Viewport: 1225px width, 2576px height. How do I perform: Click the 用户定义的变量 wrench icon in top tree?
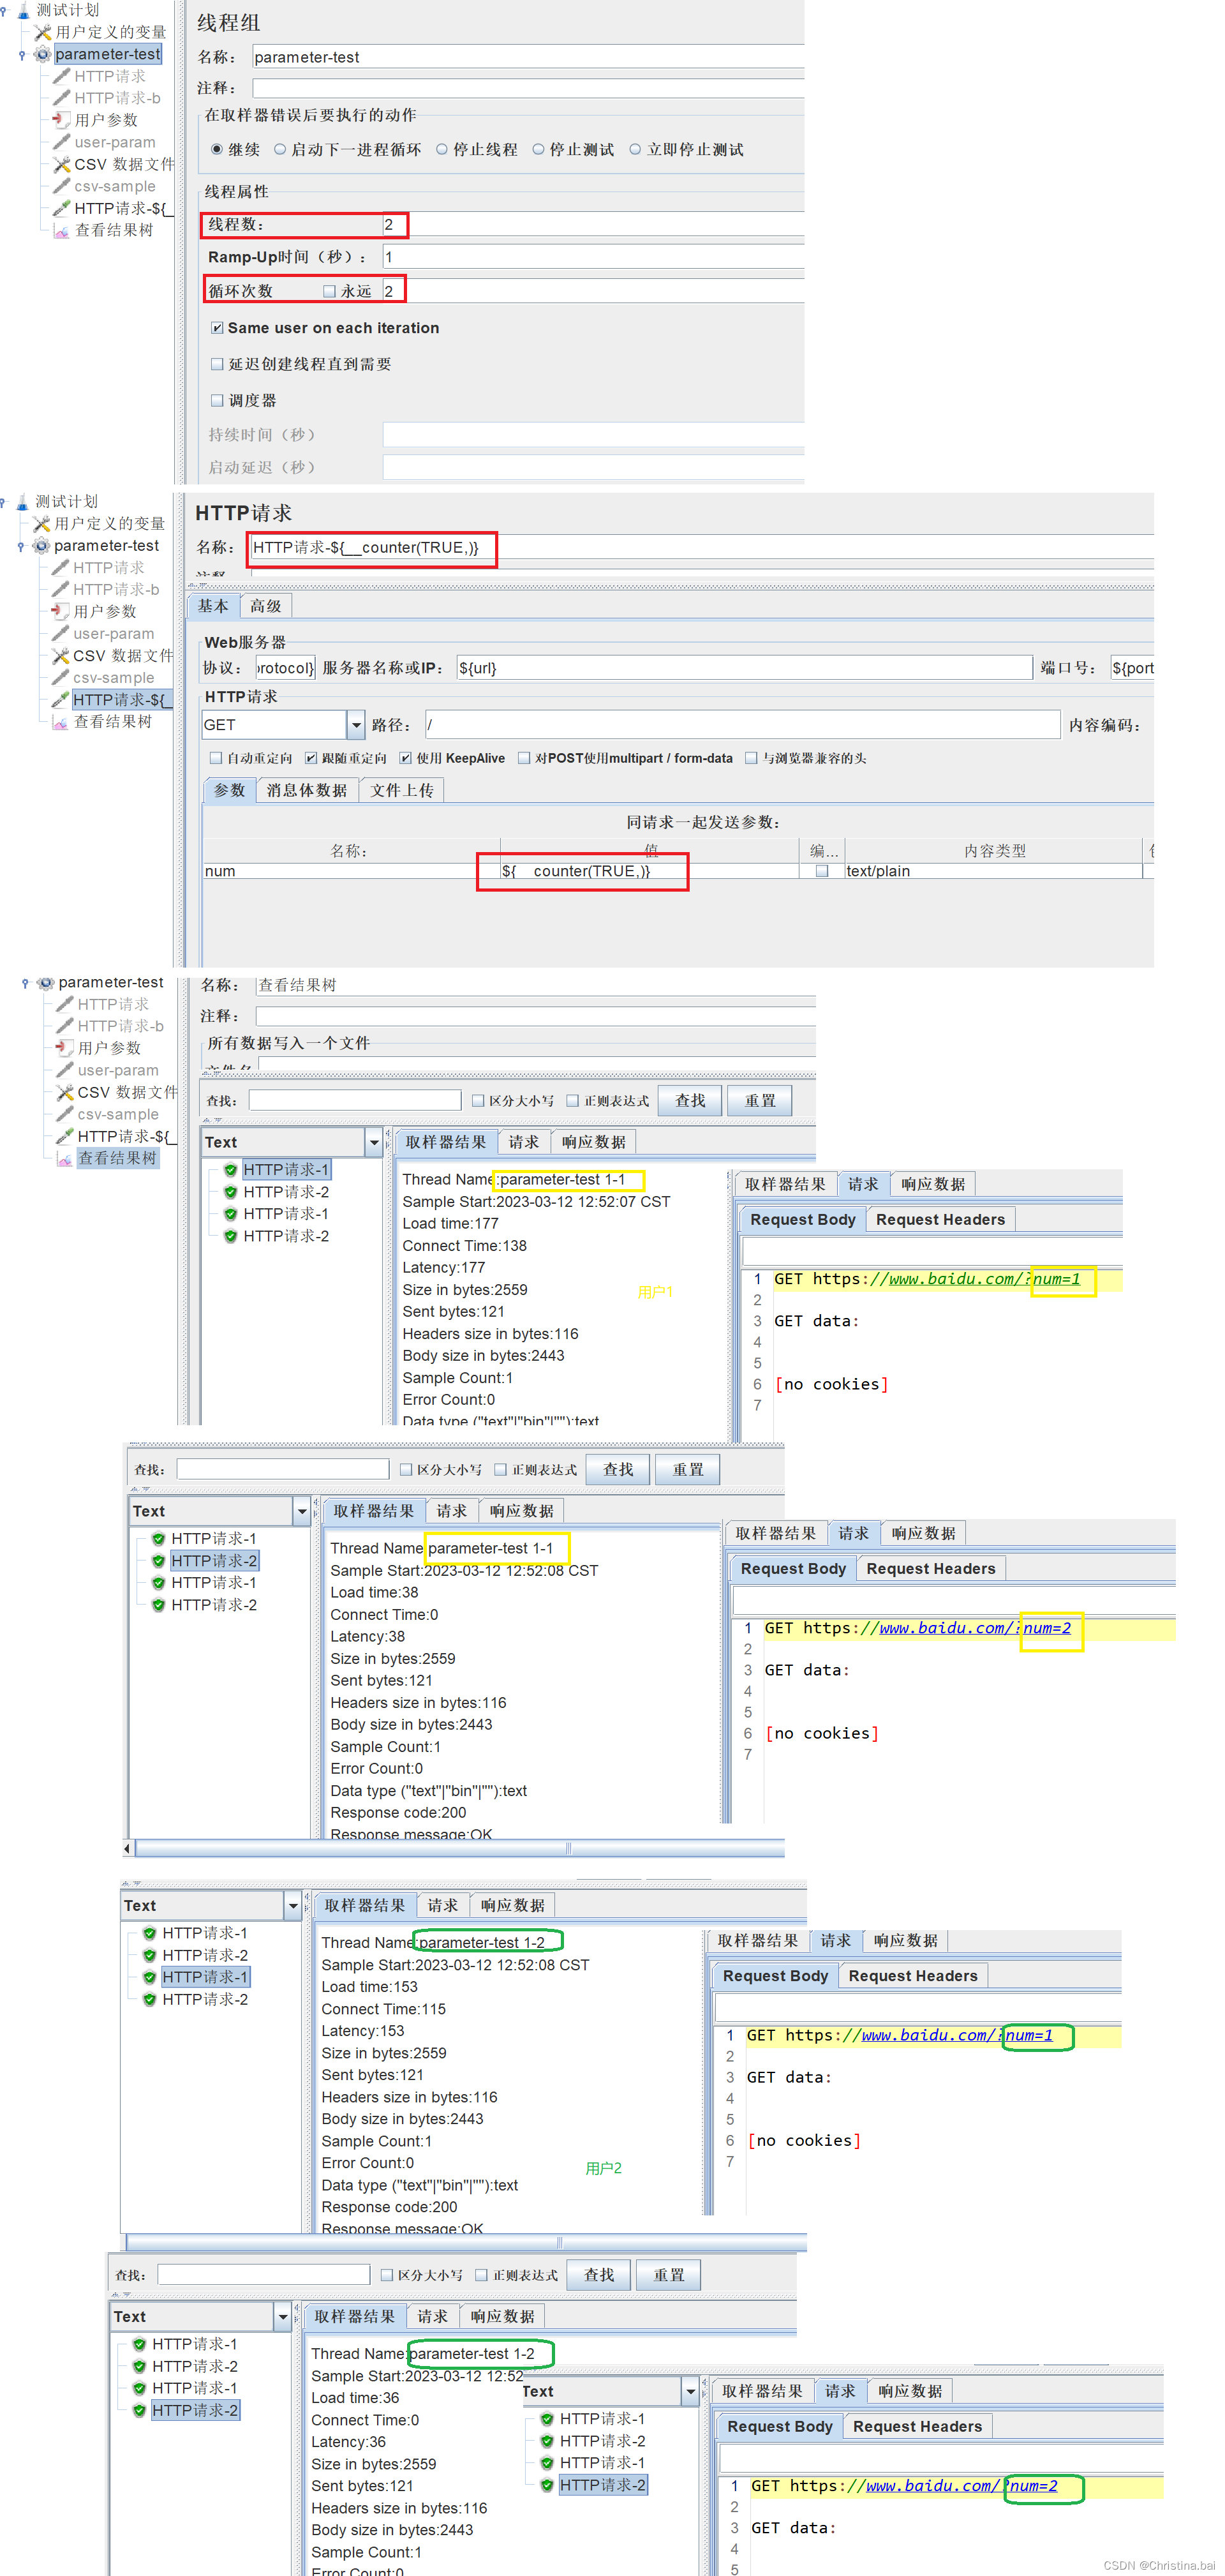tap(43, 32)
